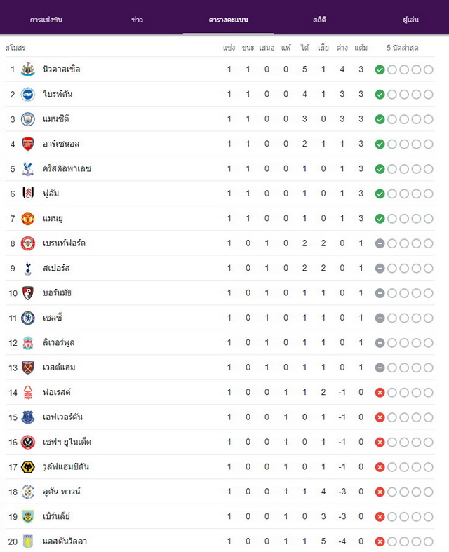The image size is (449, 552).
Task: Open the คริสตัลพาเลซ team link
Action: pos(67,168)
